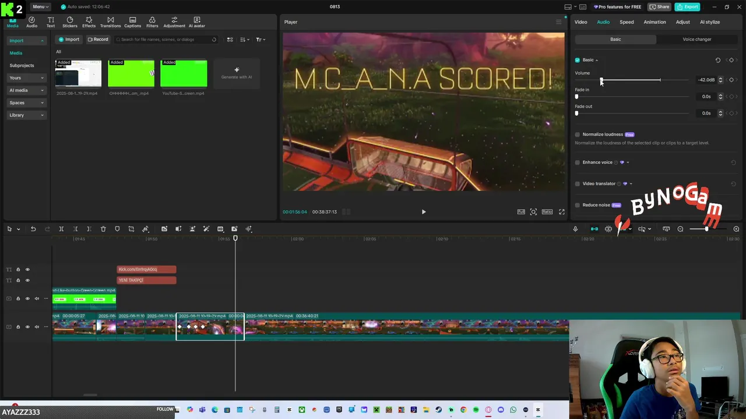Select the crop tool in timeline toolbar
The image size is (746, 419).
(x=131, y=229)
